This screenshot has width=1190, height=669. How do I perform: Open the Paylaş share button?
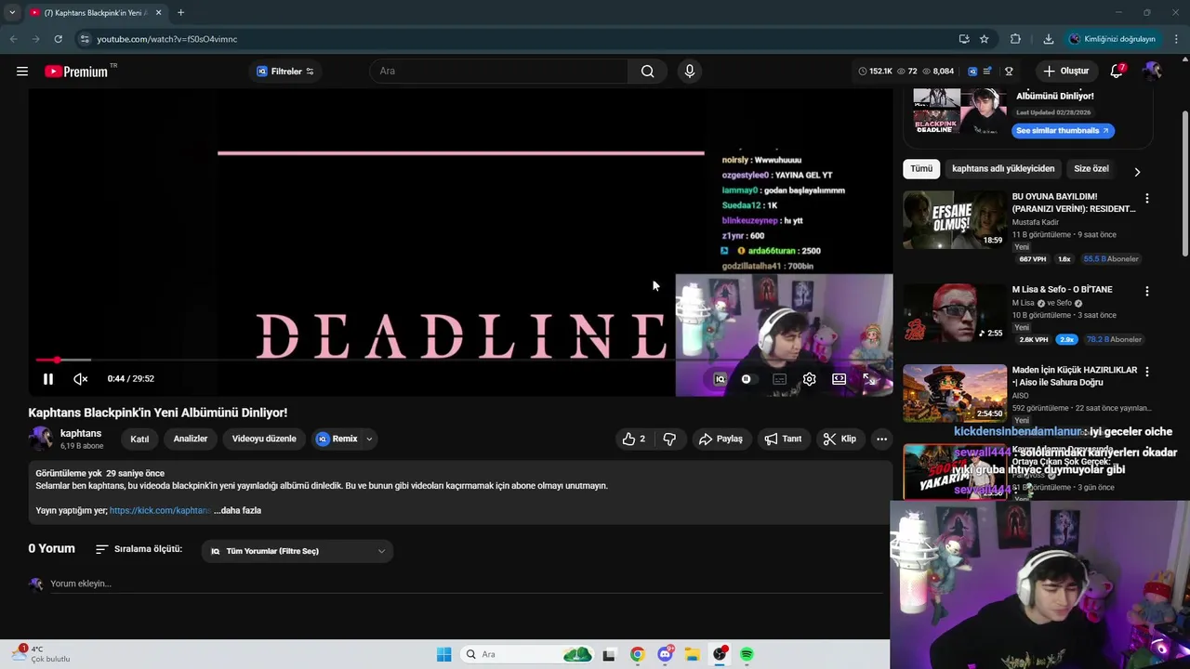click(x=721, y=439)
